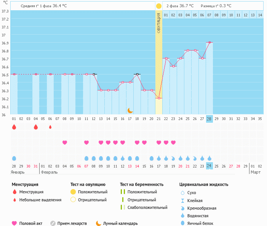Click the Прием лекарств legend icon
Screen dimensions: 267x226
click(x=53, y=223)
